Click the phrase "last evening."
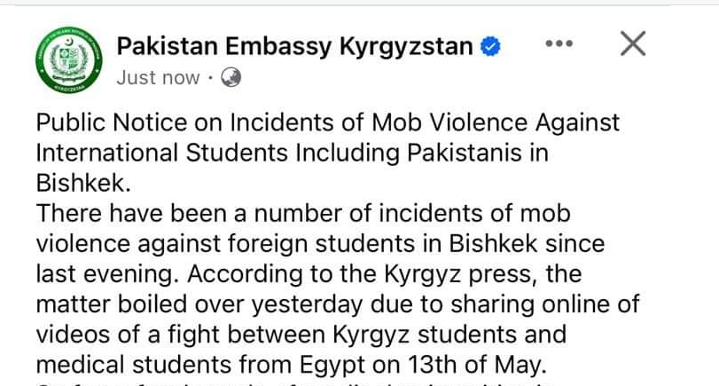The height and width of the screenshot is (386, 719). [x=107, y=274]
